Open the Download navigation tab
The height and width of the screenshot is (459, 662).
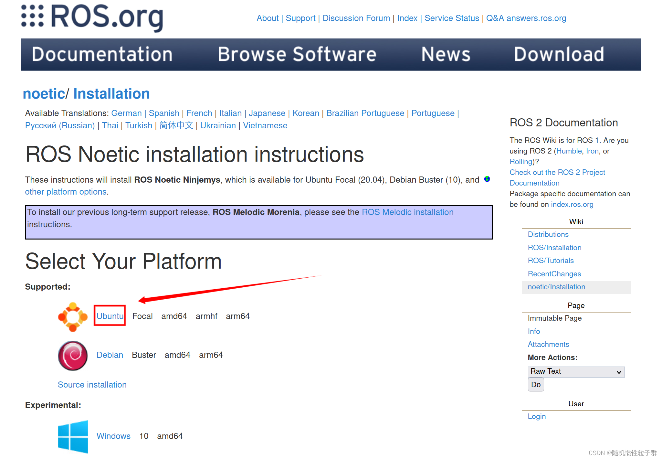coord(559,54)
